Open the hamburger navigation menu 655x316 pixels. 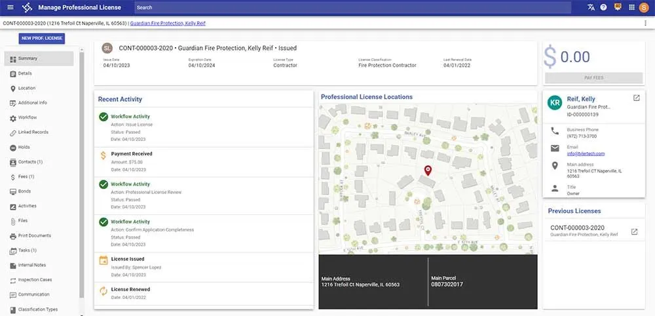coord(10,7)
